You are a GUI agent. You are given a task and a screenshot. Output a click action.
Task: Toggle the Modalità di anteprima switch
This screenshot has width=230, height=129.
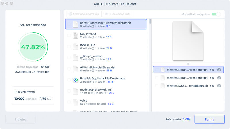(x=216, y=14)
